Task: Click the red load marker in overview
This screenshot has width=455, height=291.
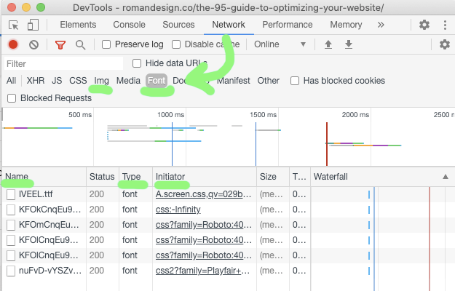Action: 327,144
